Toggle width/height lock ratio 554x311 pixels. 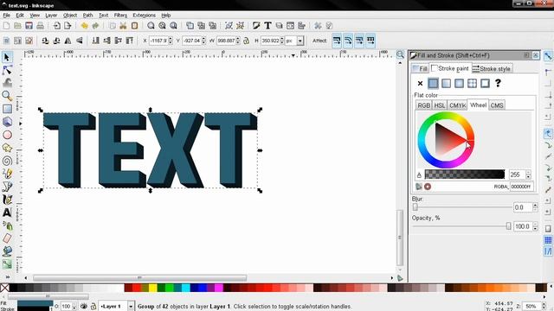[x=246, y=41]
